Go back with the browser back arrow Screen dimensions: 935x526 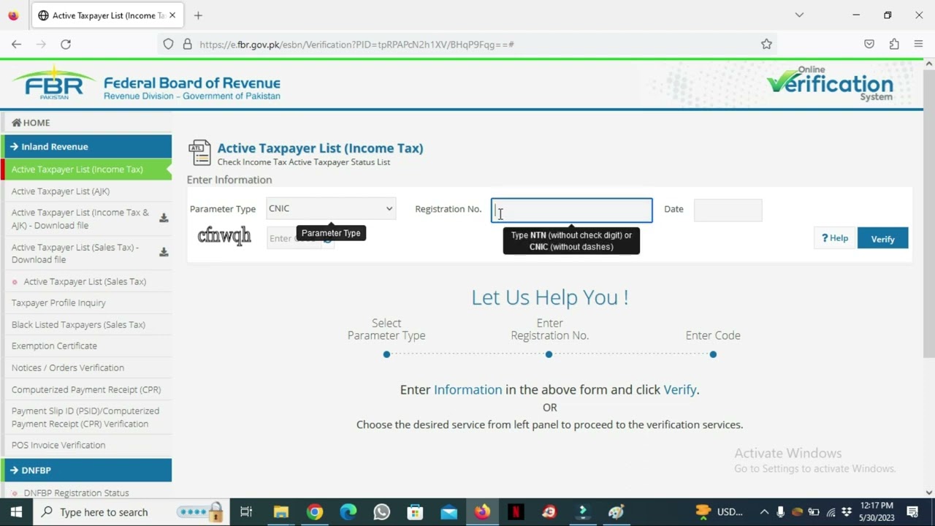pyautogui.click(x=16, y=45)
